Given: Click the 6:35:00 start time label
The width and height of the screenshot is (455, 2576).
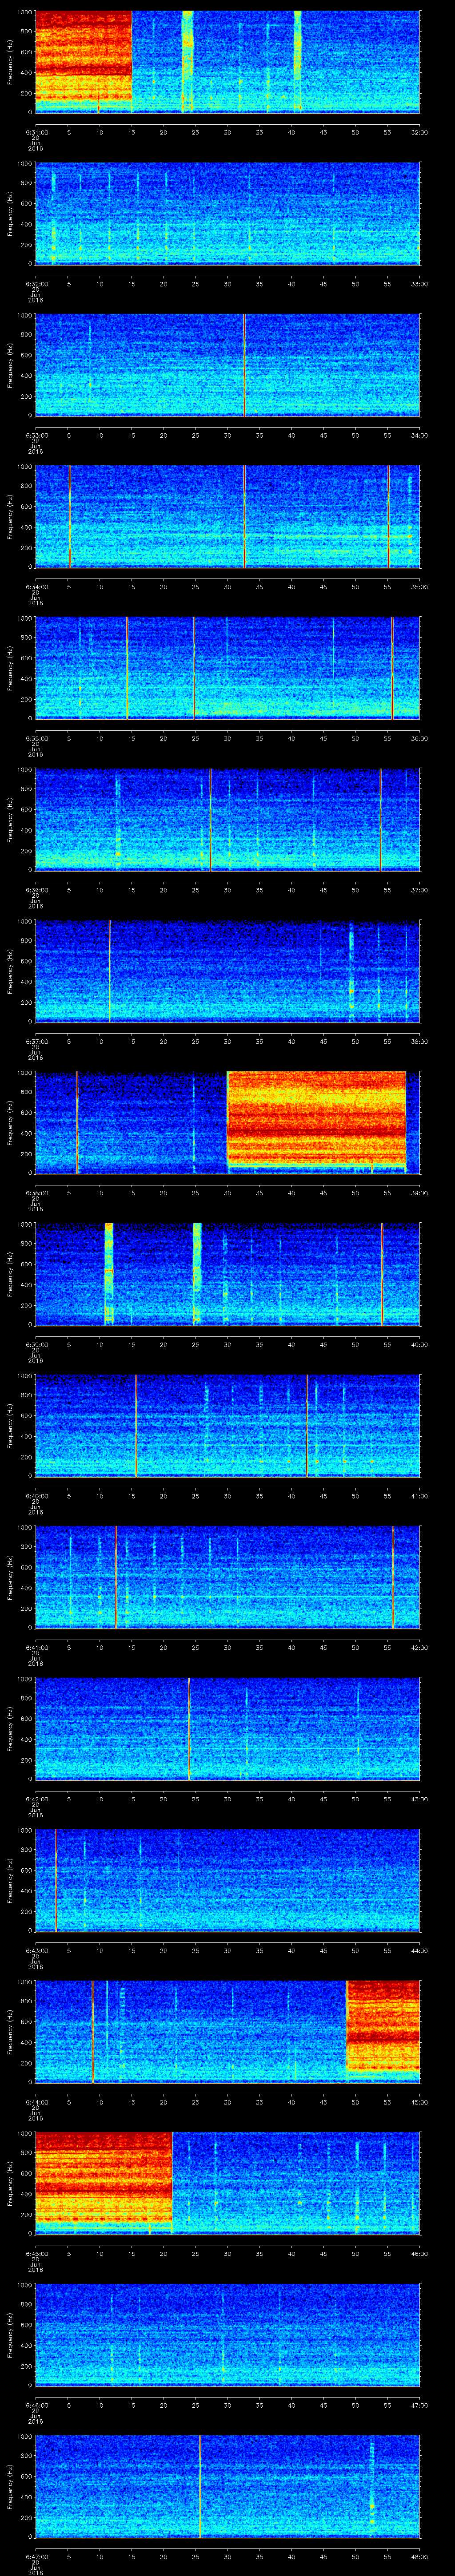Looking at the screenshot, I should click(x=36, y=738).
